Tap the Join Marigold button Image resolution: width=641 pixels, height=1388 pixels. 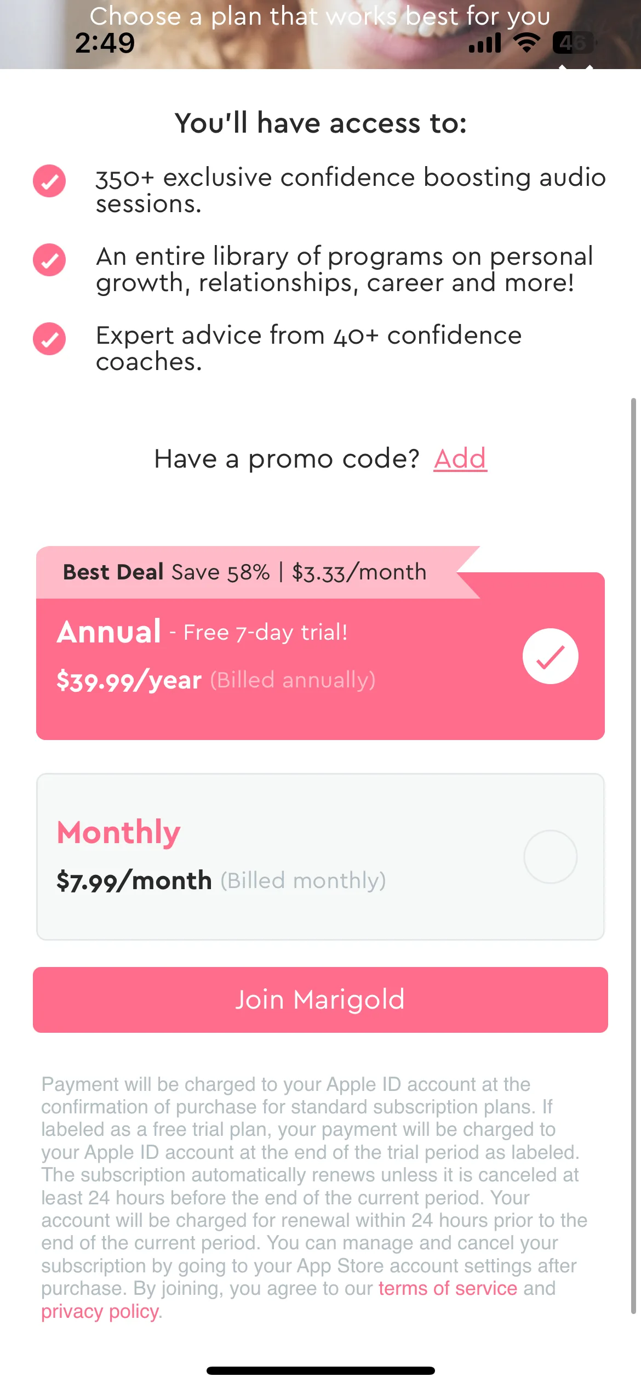point(321,1000)
